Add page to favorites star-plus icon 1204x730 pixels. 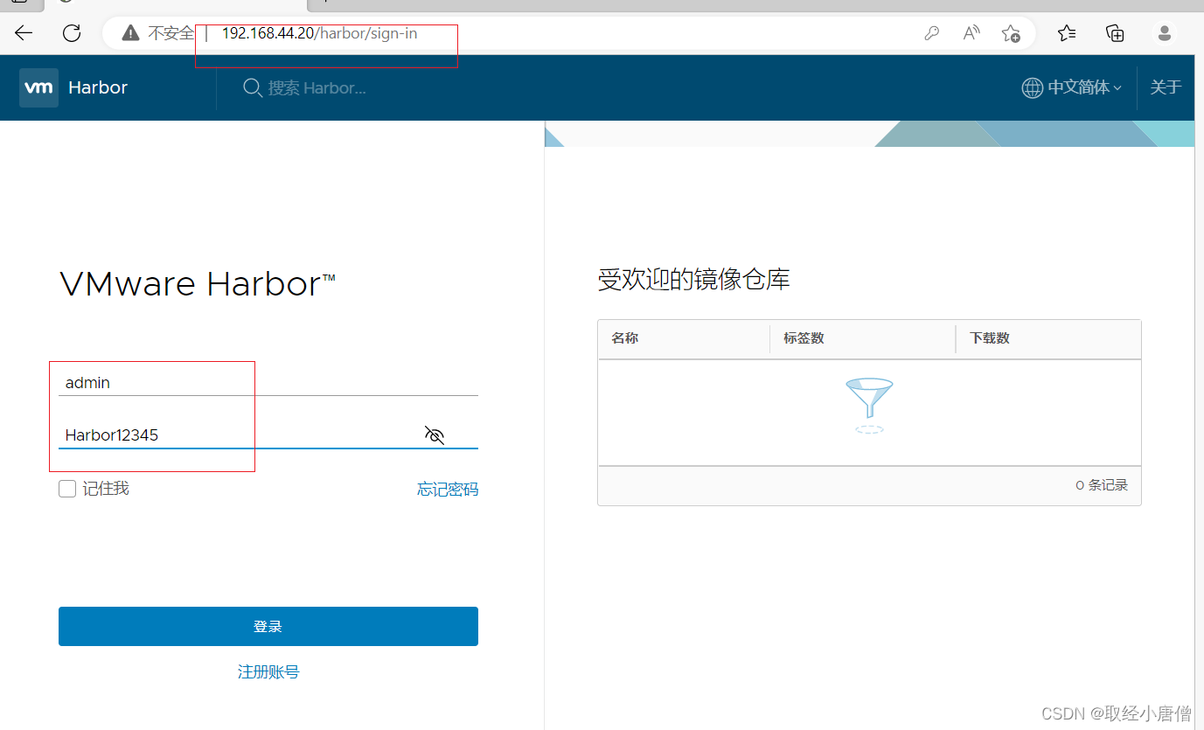(1011, 33)
